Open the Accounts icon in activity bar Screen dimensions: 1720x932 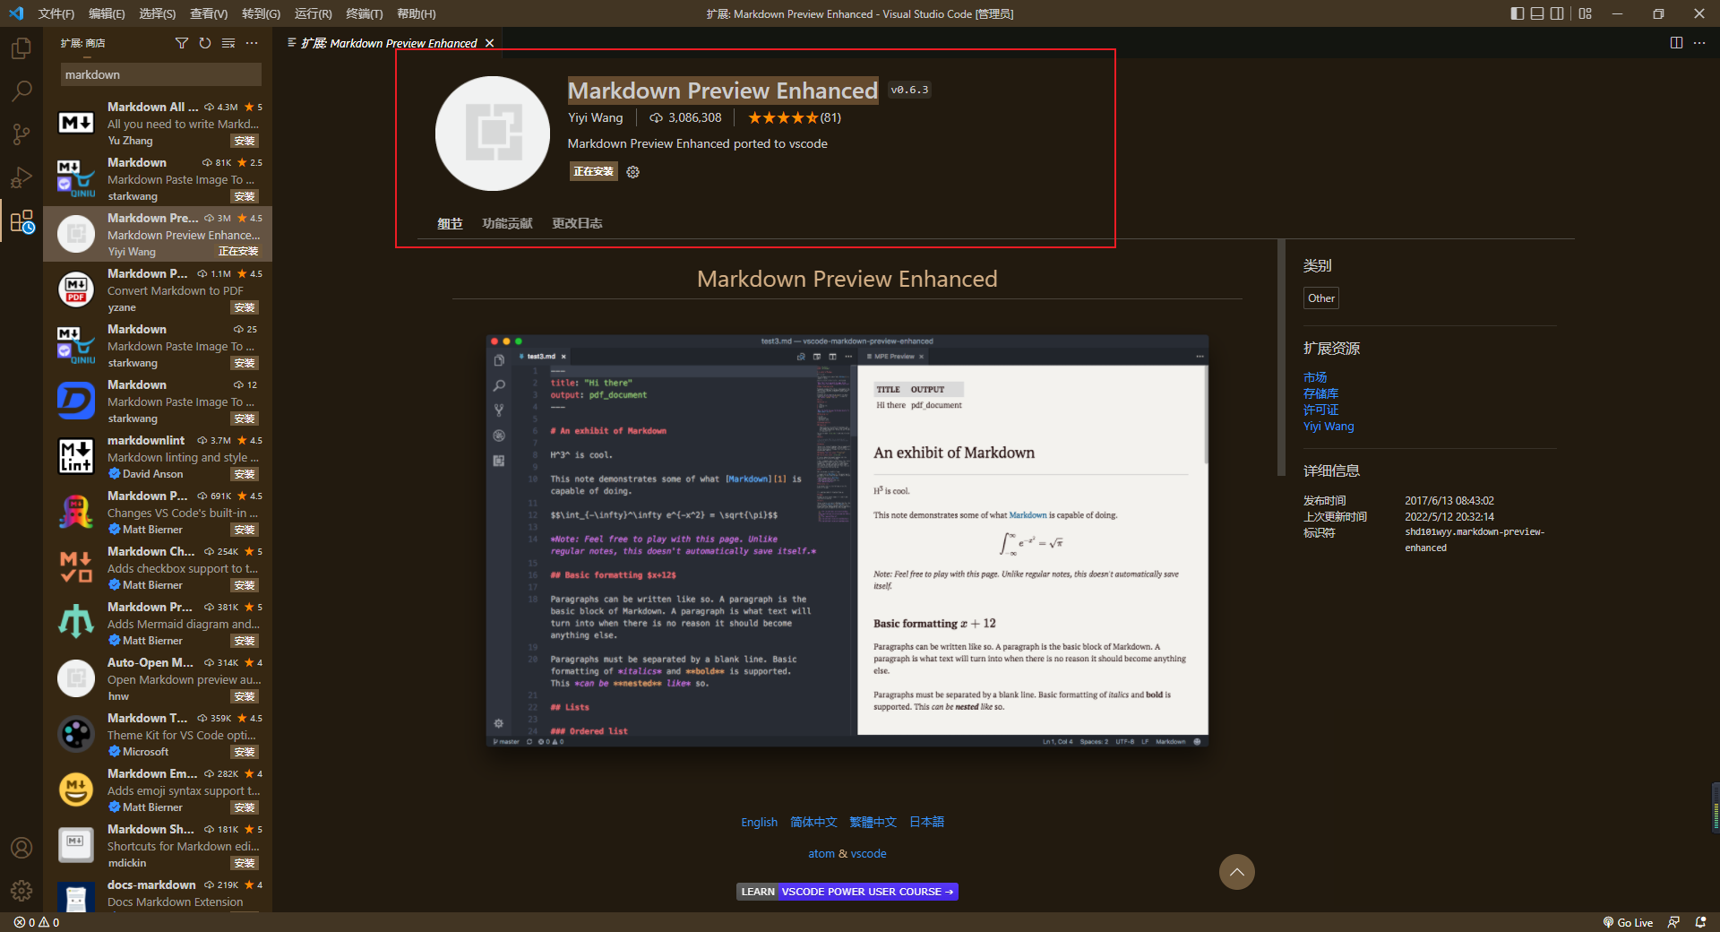[21, 848]
